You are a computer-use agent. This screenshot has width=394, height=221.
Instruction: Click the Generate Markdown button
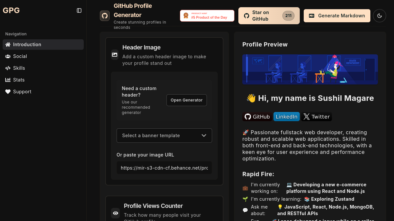337,16
